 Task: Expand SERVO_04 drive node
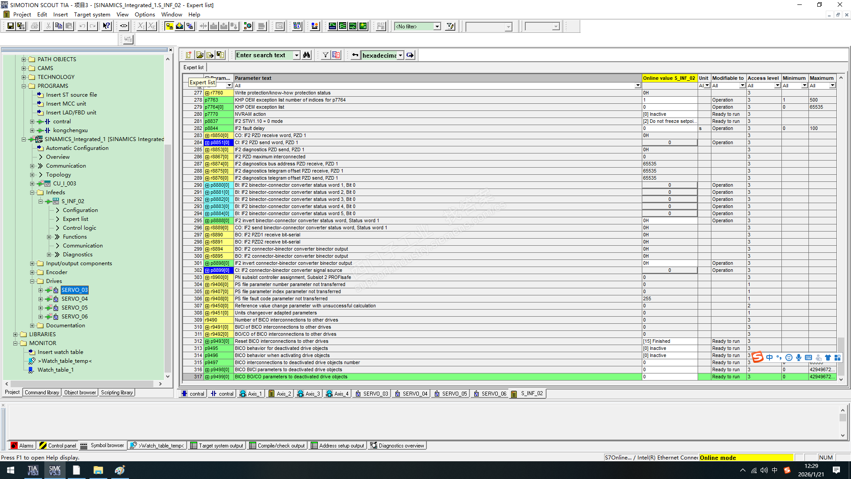tap(41, 299)
